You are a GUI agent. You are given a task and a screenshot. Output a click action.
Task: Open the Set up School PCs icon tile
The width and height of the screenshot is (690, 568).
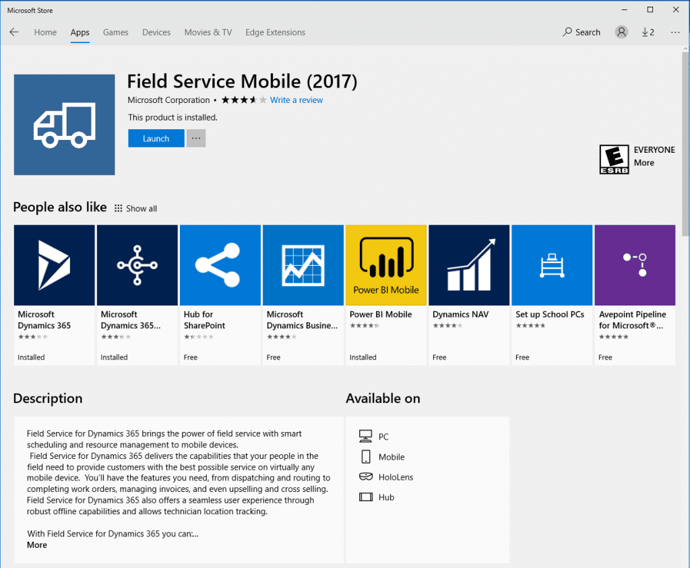coord(552,265)
